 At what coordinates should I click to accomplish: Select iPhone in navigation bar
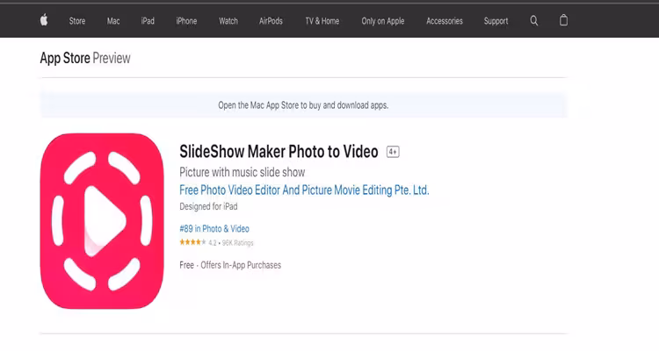(186, 20)
